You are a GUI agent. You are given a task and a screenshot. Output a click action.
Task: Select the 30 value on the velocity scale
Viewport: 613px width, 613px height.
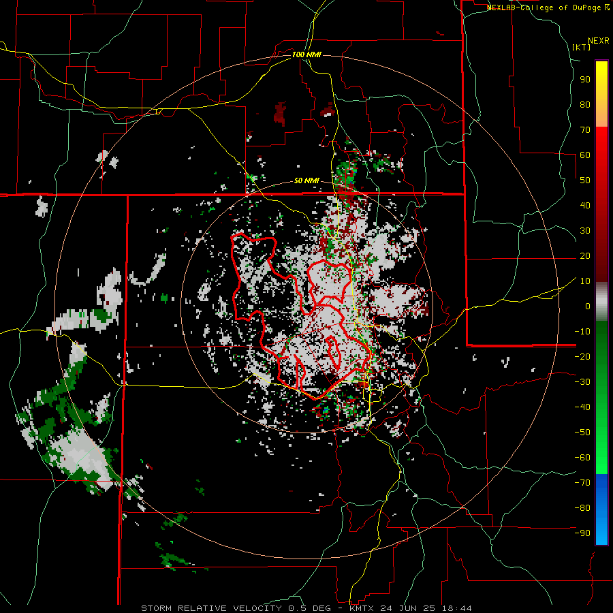click(585, 231)
